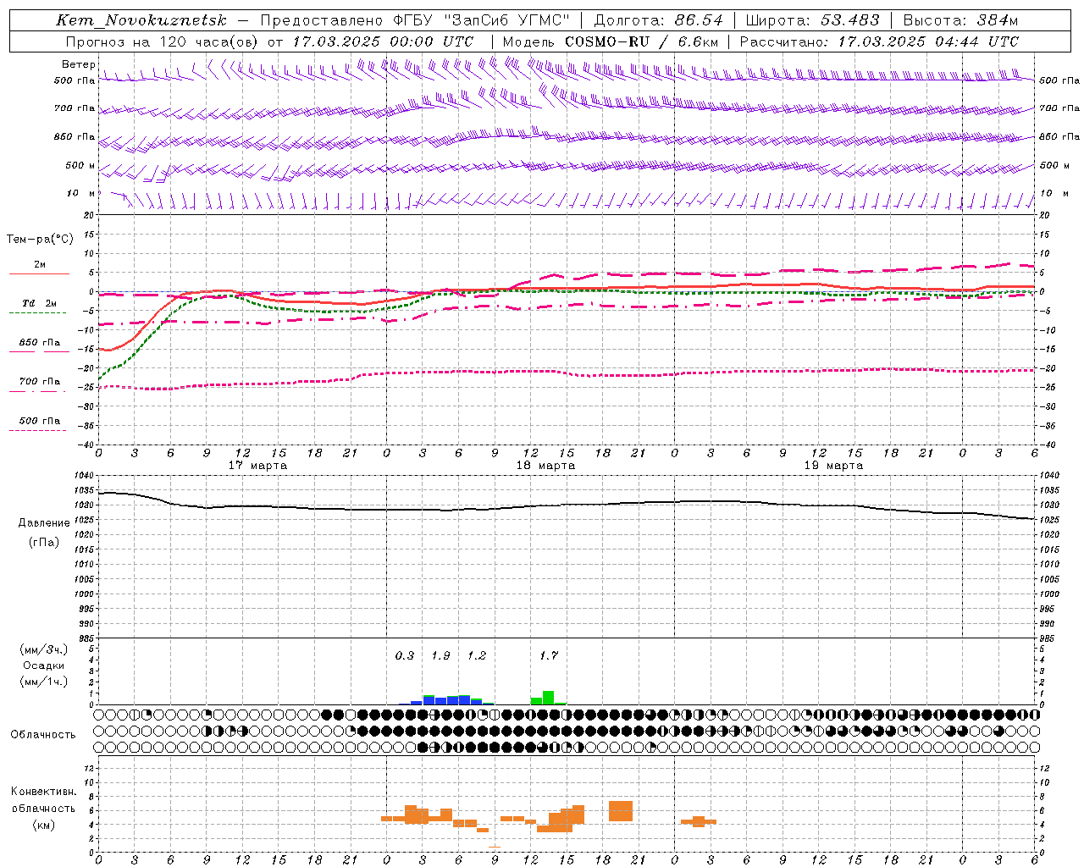Click the Рассчитано: 17.03.2025 04:44 UTC timestamp

(x=879, y=41)
